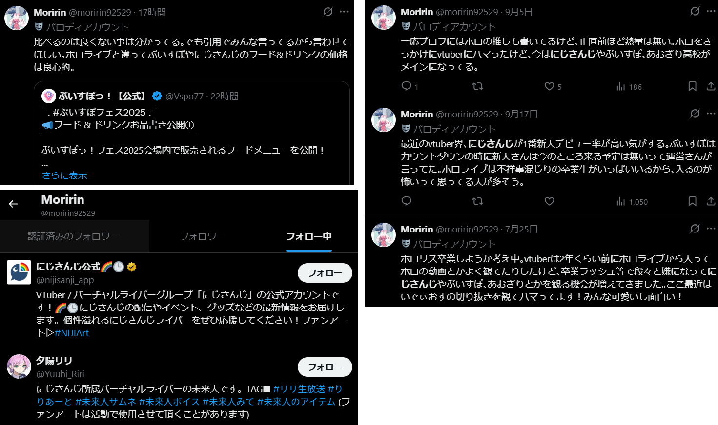The image size is (718, 425).
Task: Expand quoted post with さらに表示
Action: [64, 175]
